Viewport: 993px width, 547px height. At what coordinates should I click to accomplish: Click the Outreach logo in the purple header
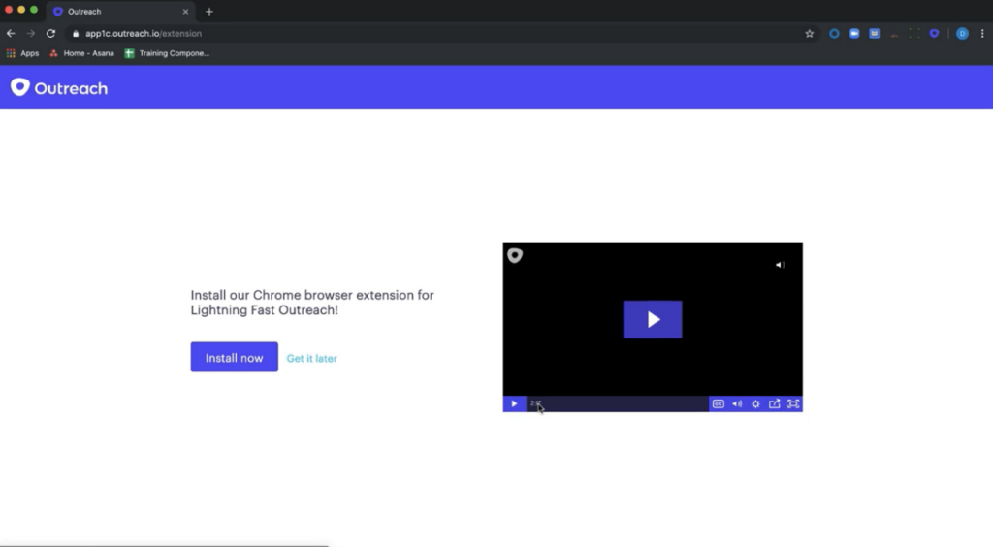click(x=59, y=88)
